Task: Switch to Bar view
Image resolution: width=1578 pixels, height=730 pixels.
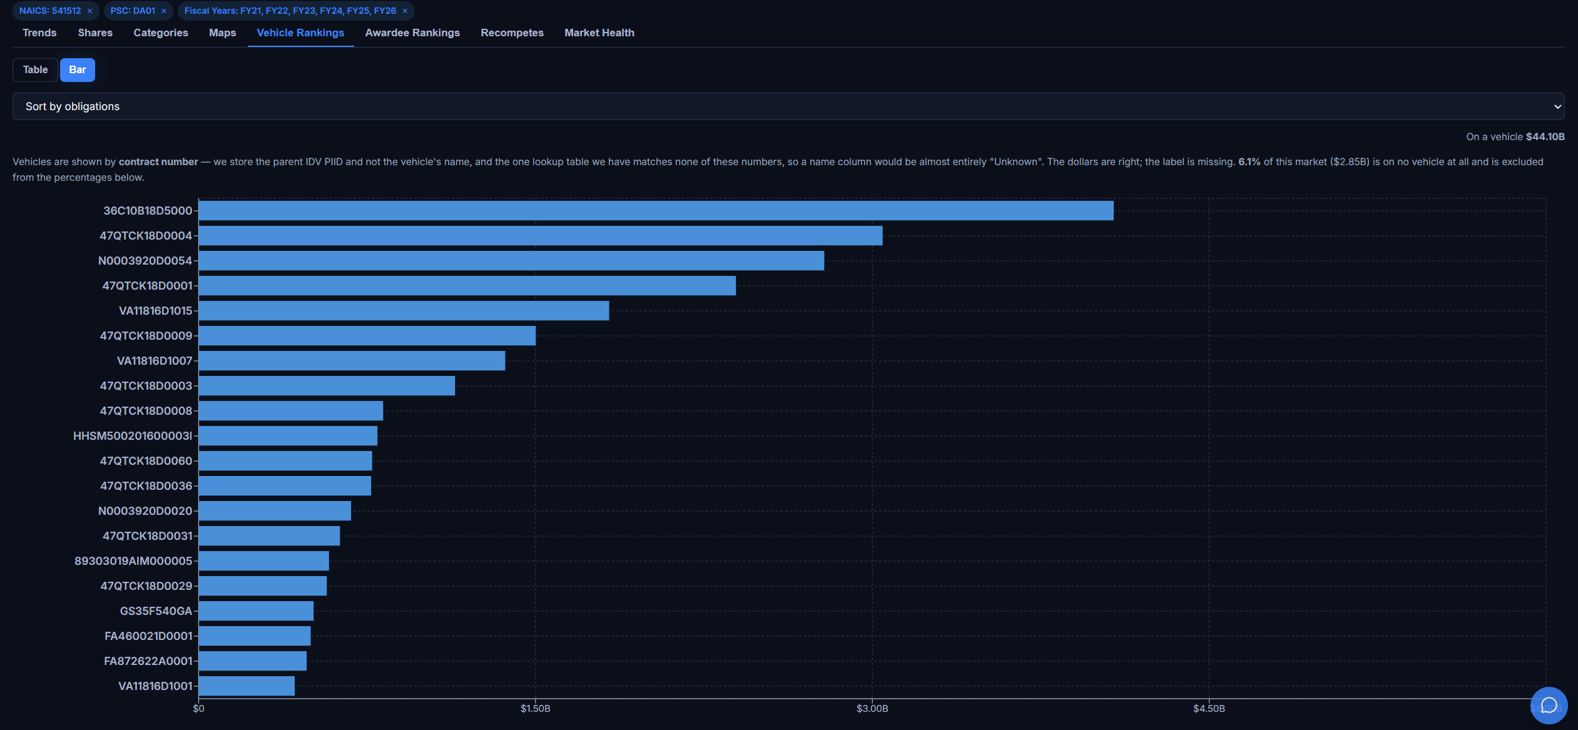Action: [78, 69]
